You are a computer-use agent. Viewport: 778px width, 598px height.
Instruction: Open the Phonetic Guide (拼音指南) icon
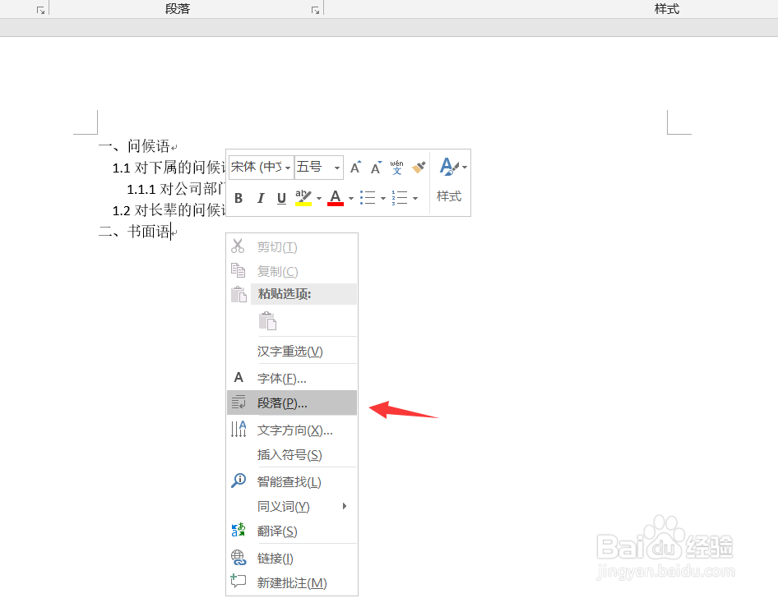pos(396,167)
